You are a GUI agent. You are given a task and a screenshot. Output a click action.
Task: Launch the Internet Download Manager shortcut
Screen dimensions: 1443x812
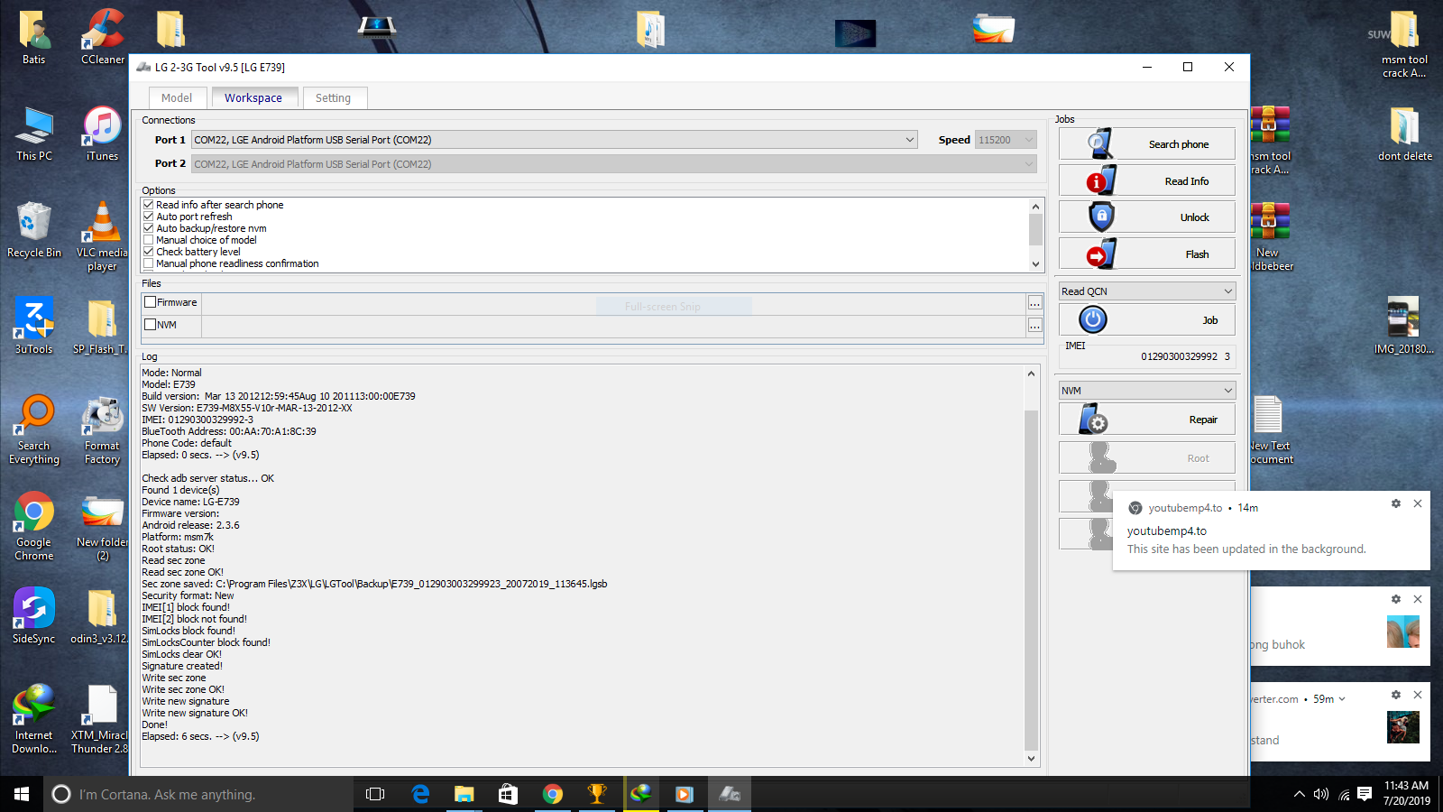pos(34,719)
